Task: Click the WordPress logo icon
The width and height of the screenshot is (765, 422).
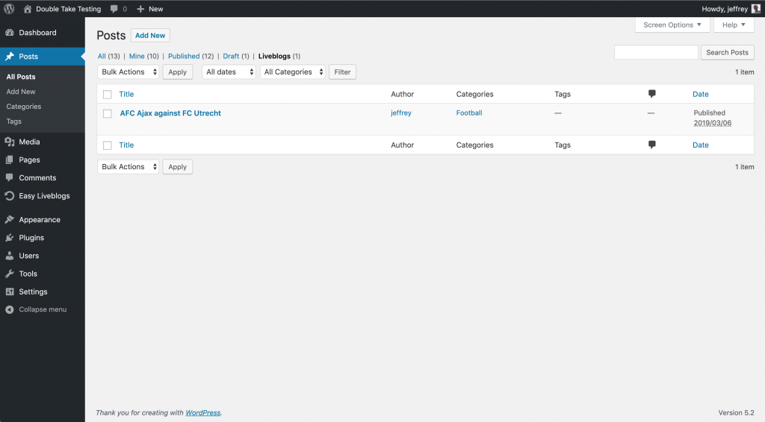Action: click(9, 9)
